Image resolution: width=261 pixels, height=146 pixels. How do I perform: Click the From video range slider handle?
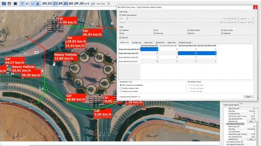click(x=127, y=19)
